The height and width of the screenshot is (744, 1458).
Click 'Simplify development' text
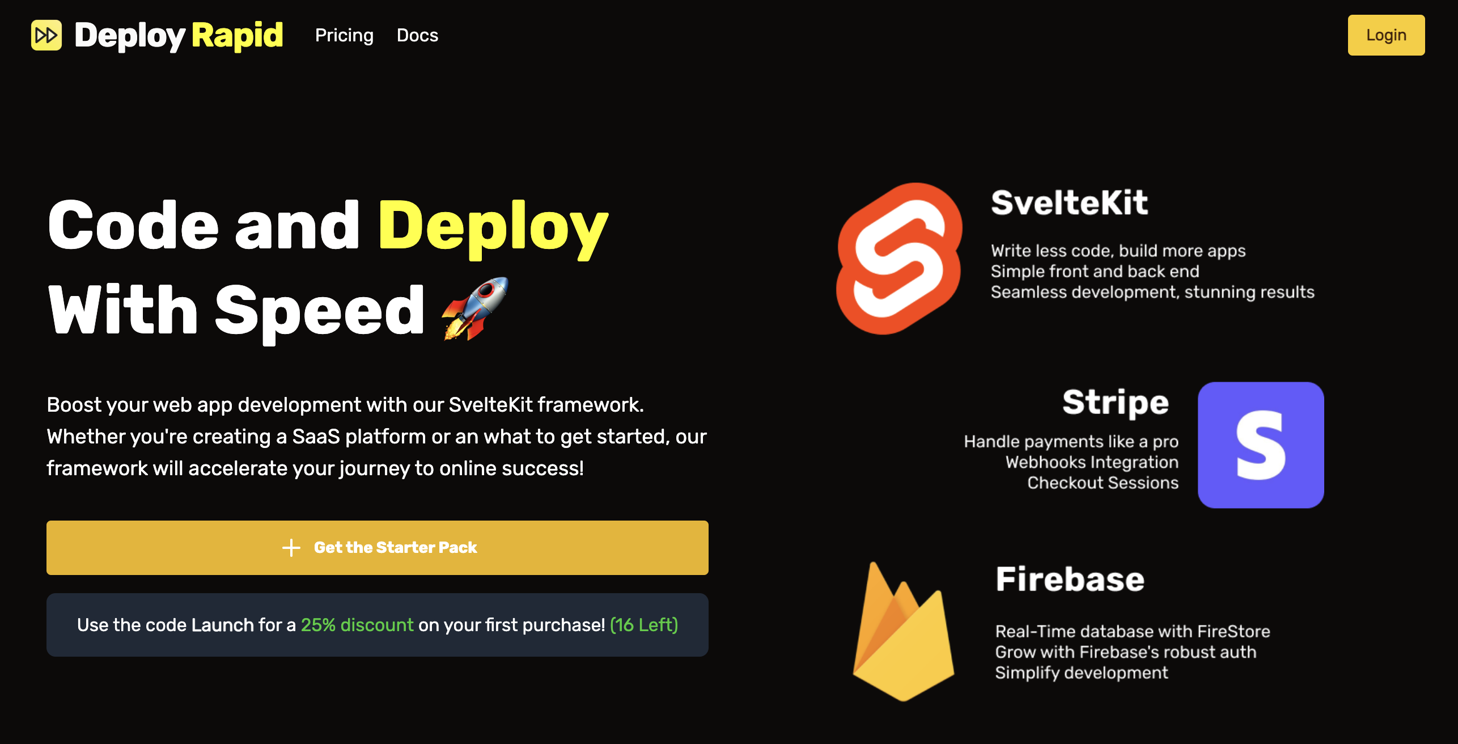point(1082,673)
